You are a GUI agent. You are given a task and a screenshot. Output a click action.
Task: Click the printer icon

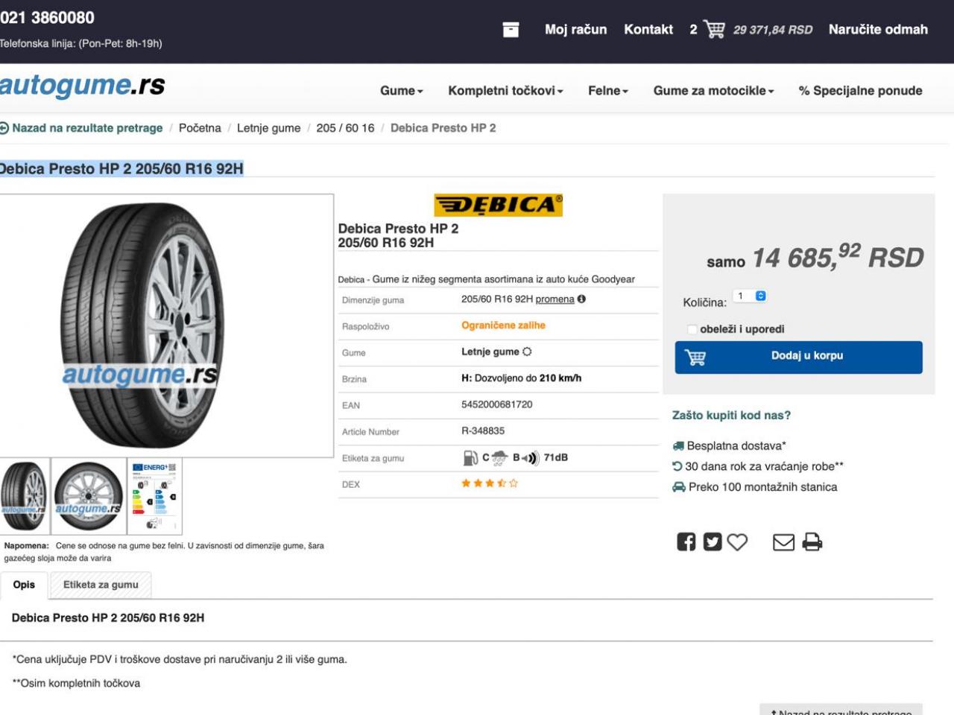[x=812, y=541]
